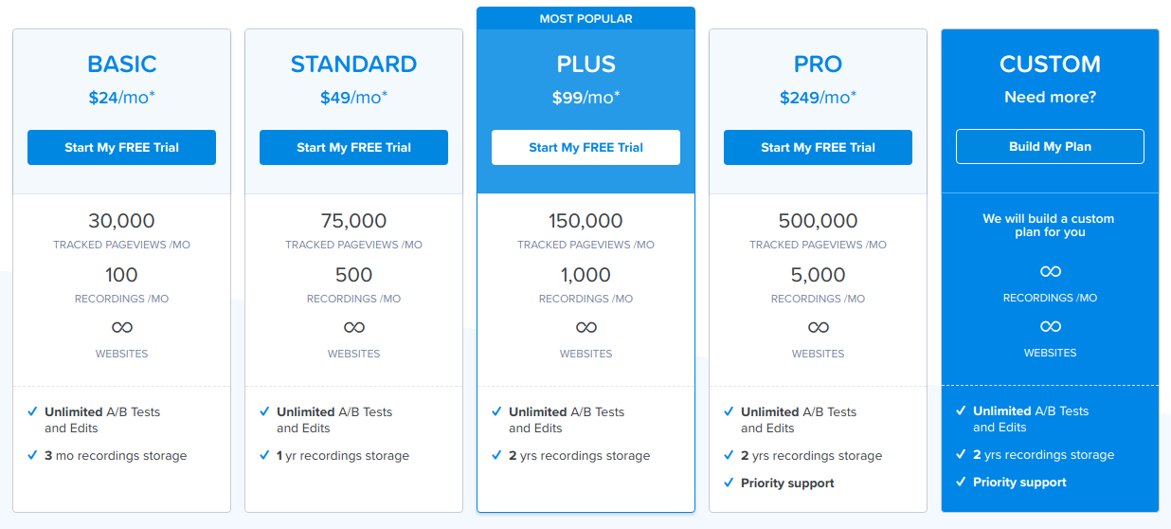The height and width of the screenshot is (529, 1171).
Task: Click the infinity websites icon under Standard
Action: point(354,327)
